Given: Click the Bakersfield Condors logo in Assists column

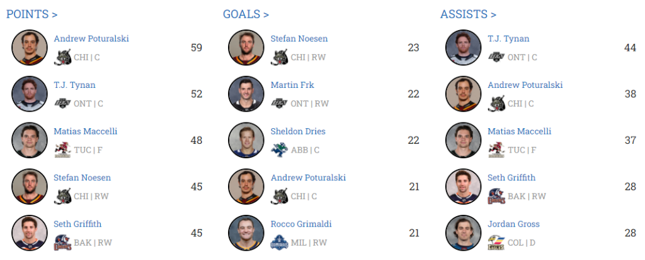Looking at the screenshot, I should click(x=496, y=196).
